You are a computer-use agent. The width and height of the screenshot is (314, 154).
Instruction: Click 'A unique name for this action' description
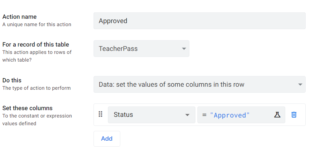pyautogui.click(x=37, y=24)
